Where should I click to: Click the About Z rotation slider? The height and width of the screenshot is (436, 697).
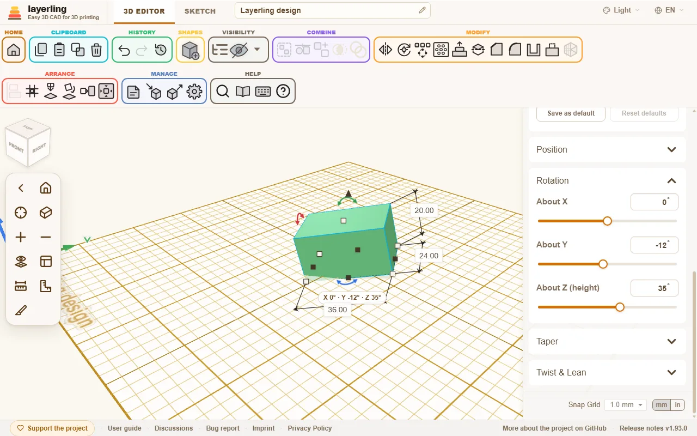(607, 307)
